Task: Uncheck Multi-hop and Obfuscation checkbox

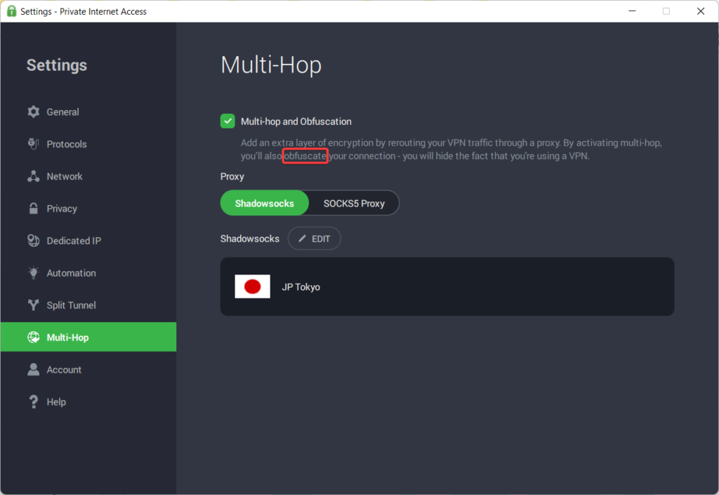Action: coord(227,121)
